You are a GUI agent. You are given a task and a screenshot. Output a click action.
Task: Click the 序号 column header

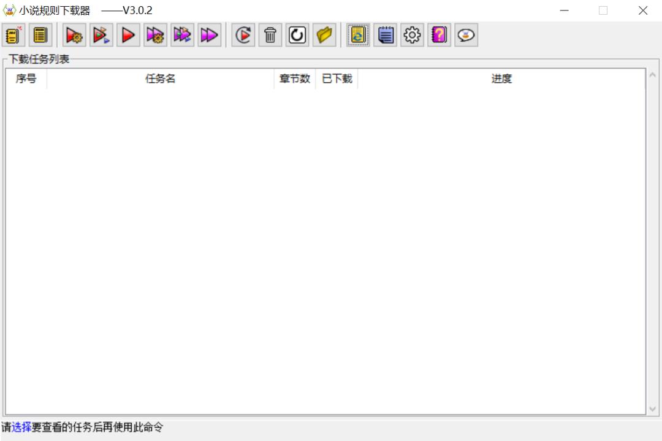pos(26,79)
